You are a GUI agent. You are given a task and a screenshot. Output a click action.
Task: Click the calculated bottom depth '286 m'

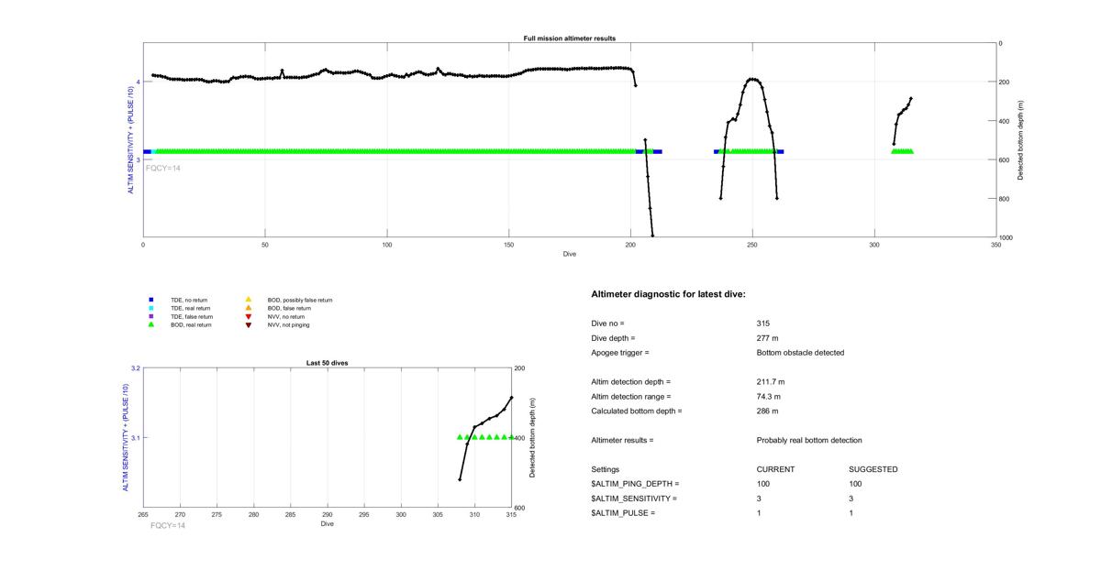[768, 411]
